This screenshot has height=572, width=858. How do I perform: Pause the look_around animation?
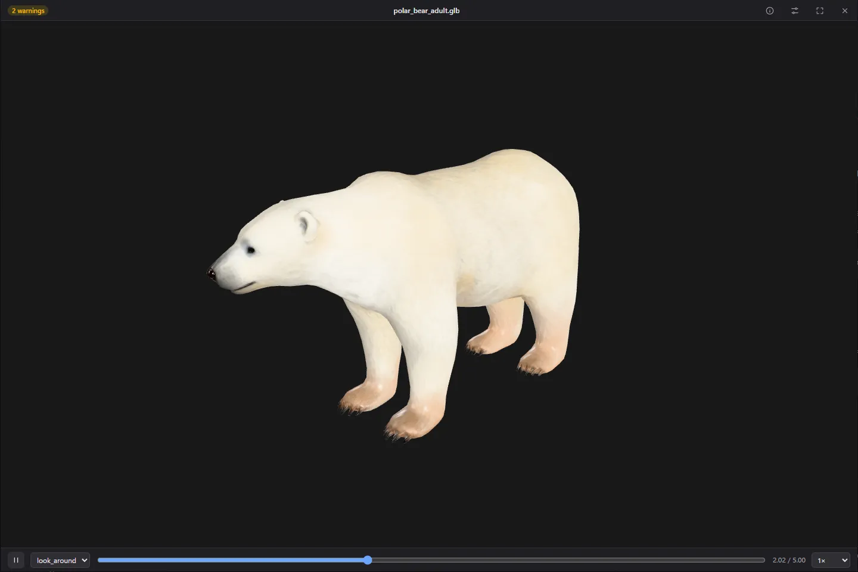tap(16, 560)
